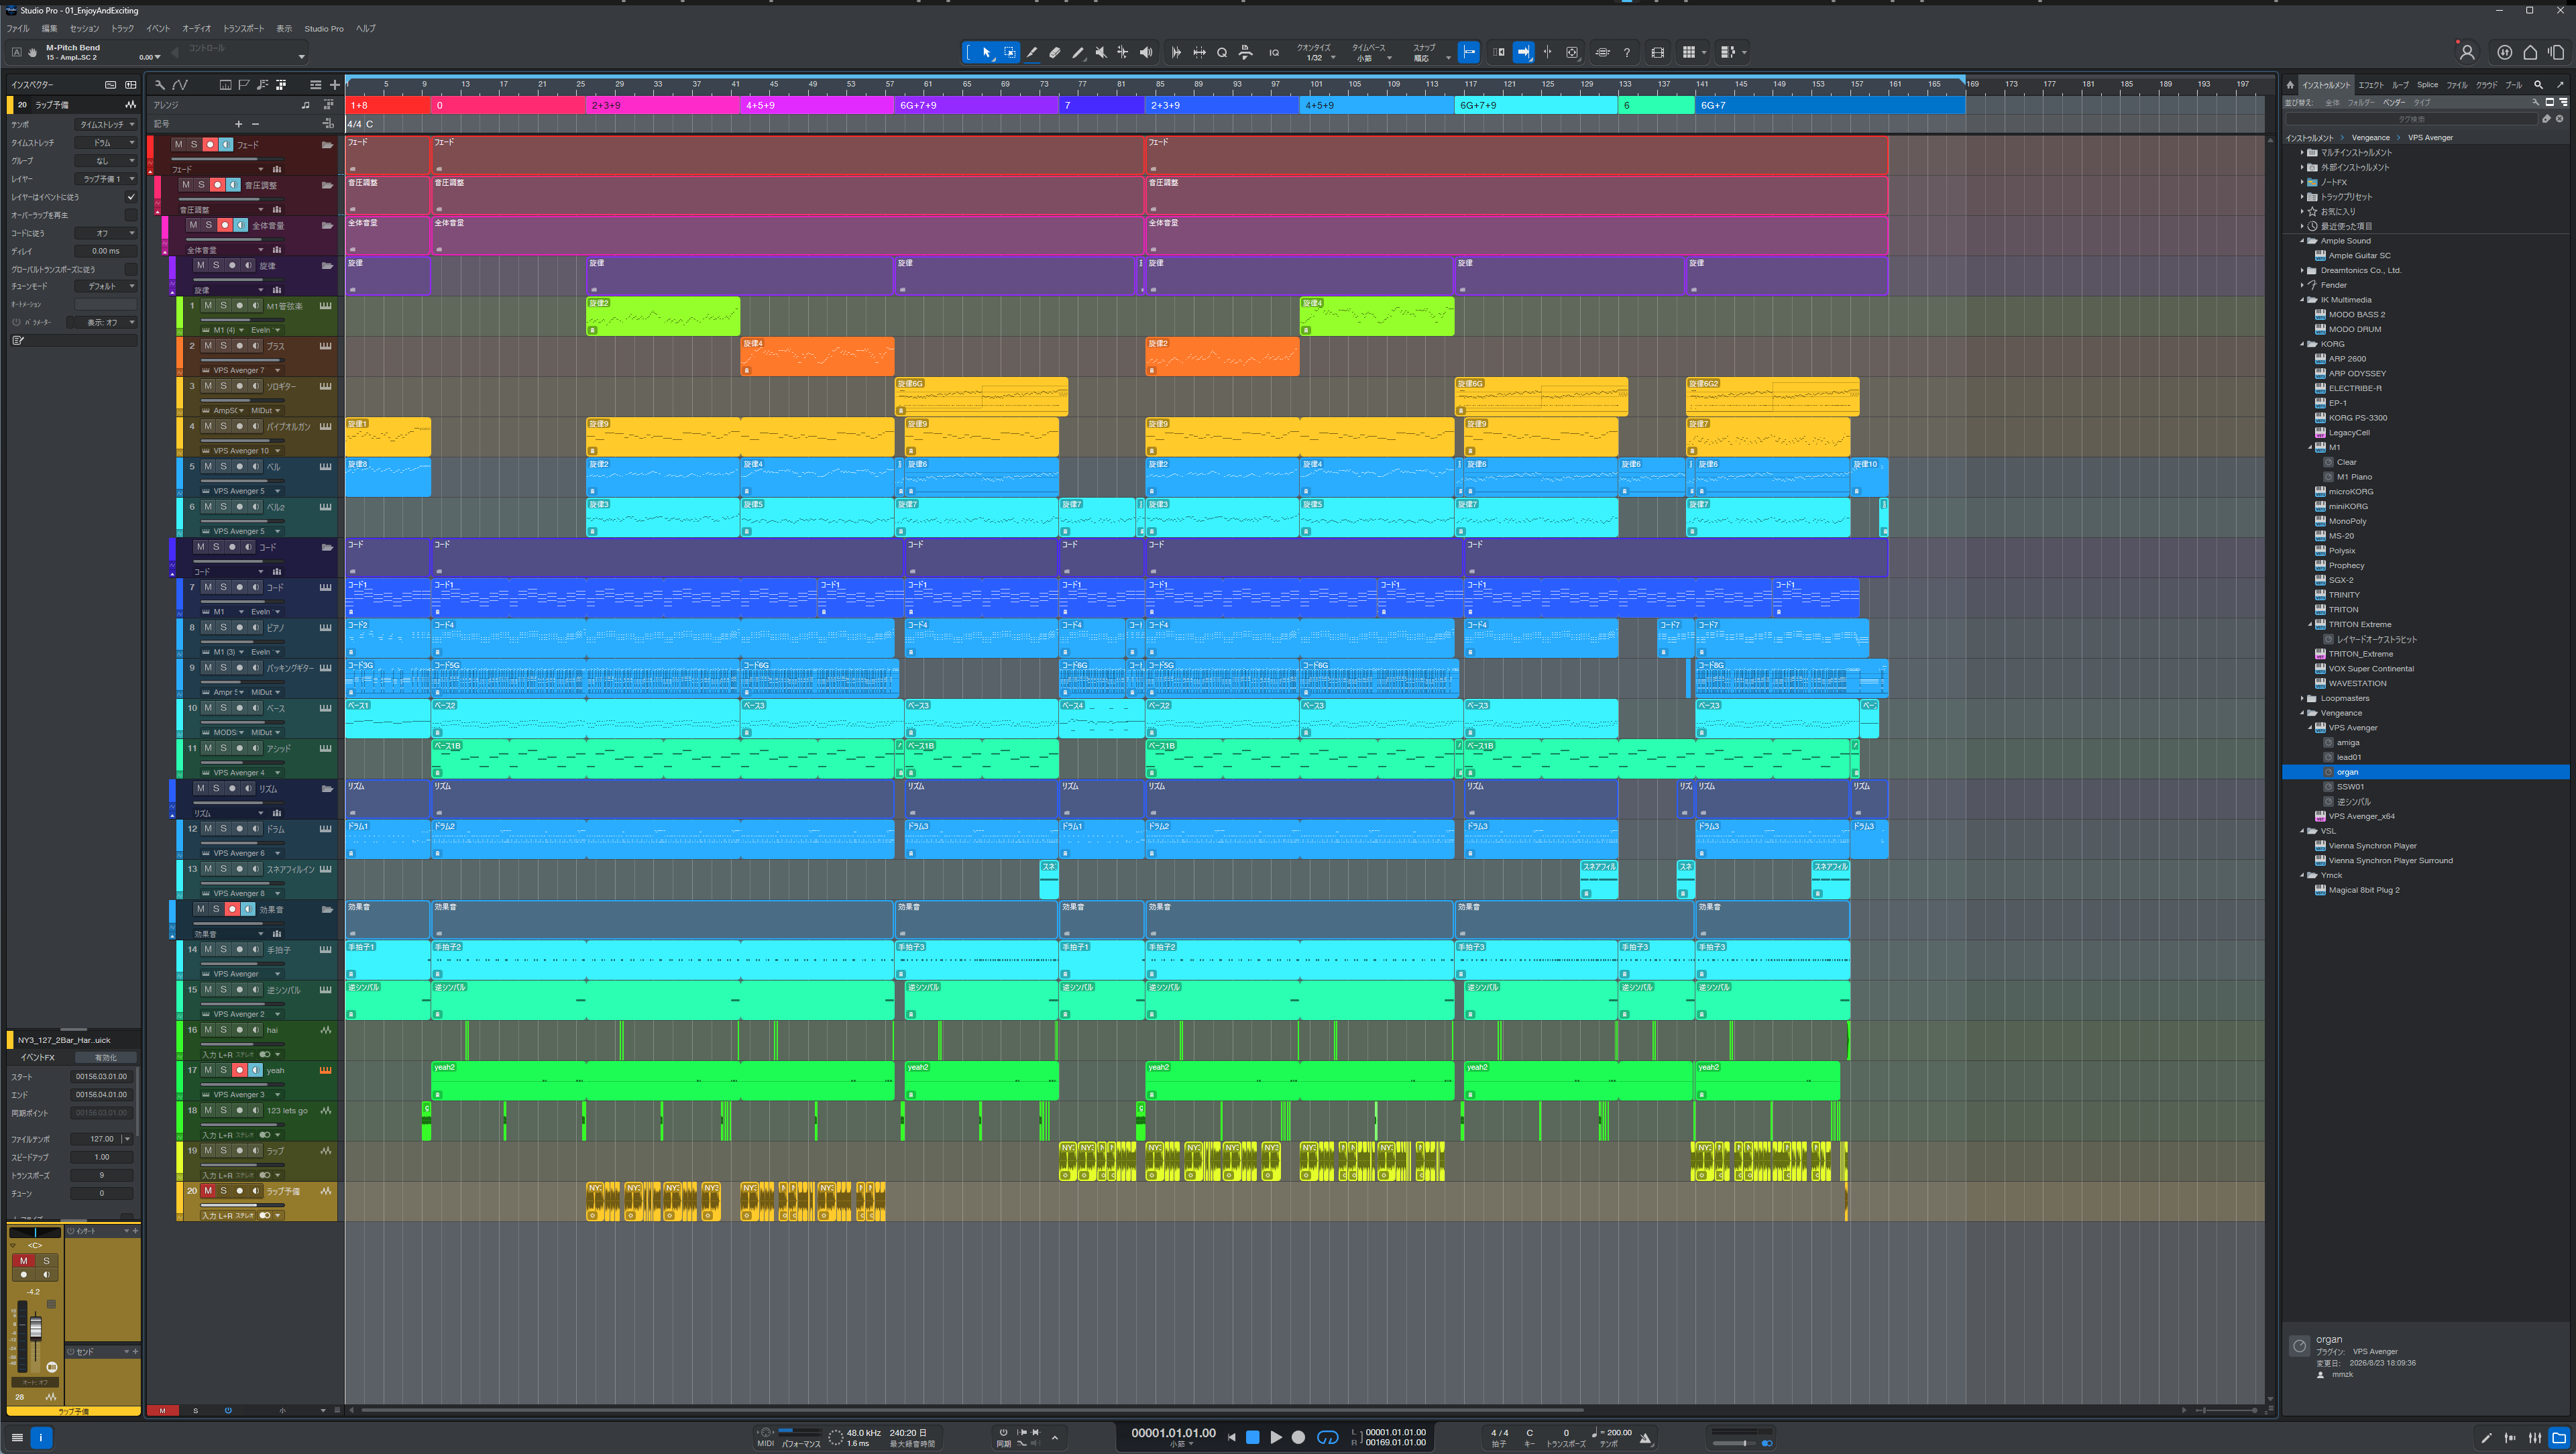Image resolution: width=2576 pixels, height=1454 pixels.
Task: Select the Mute tool icon
Action: click(x=1100, y=52)
